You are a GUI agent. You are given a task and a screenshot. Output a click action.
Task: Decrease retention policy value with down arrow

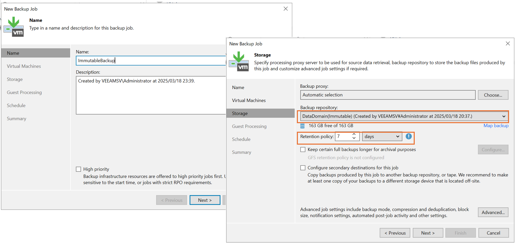tap(354, 138)
